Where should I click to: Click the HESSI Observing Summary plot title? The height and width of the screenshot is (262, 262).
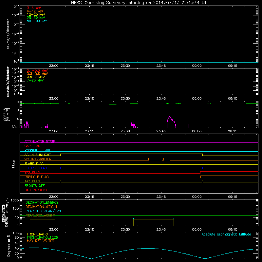pos(139,3)
